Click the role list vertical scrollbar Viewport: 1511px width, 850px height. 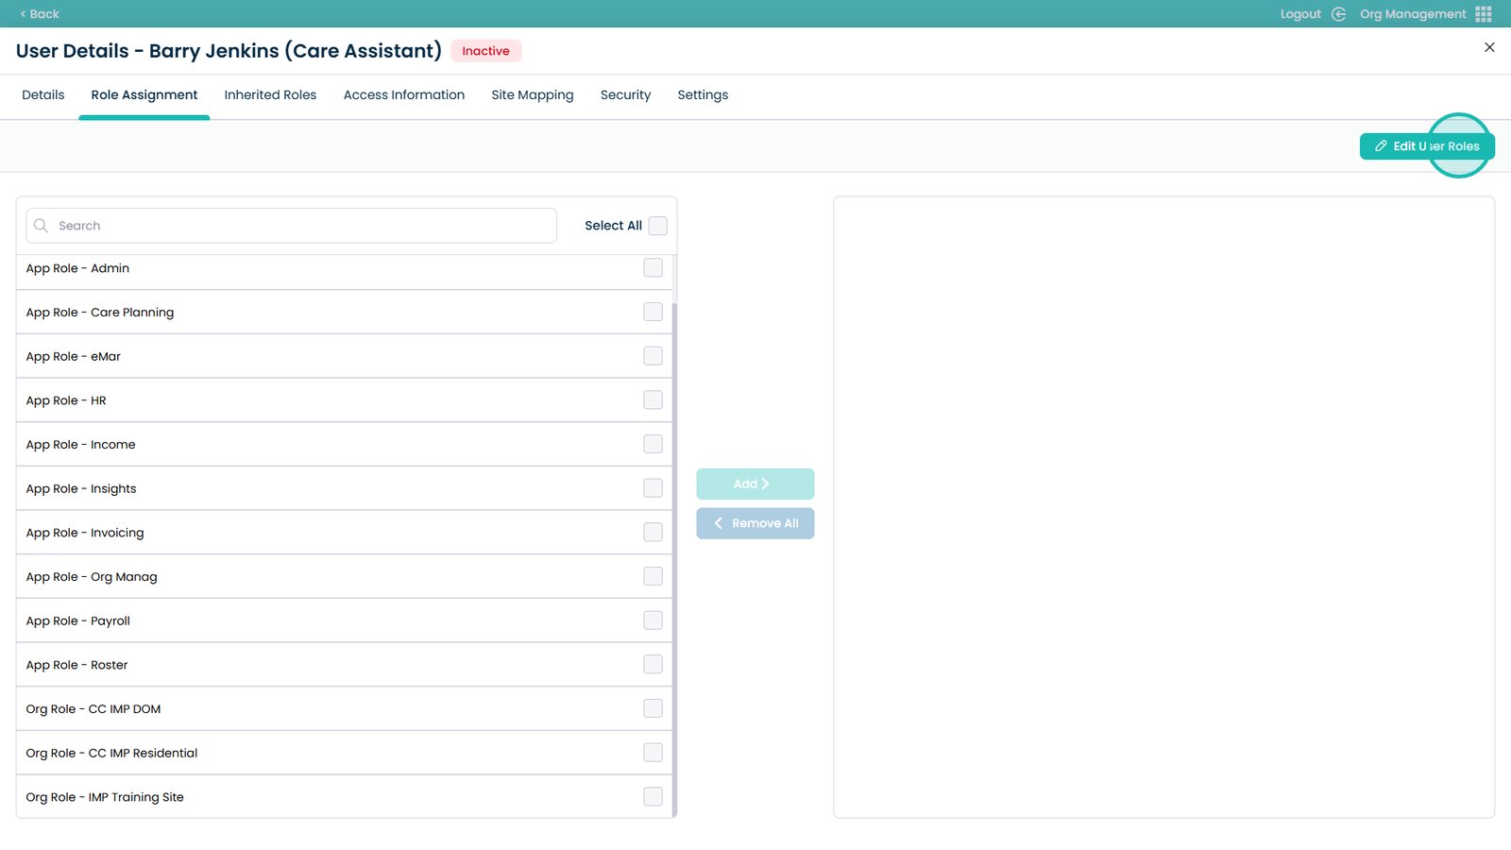click(x=674, y=557)
